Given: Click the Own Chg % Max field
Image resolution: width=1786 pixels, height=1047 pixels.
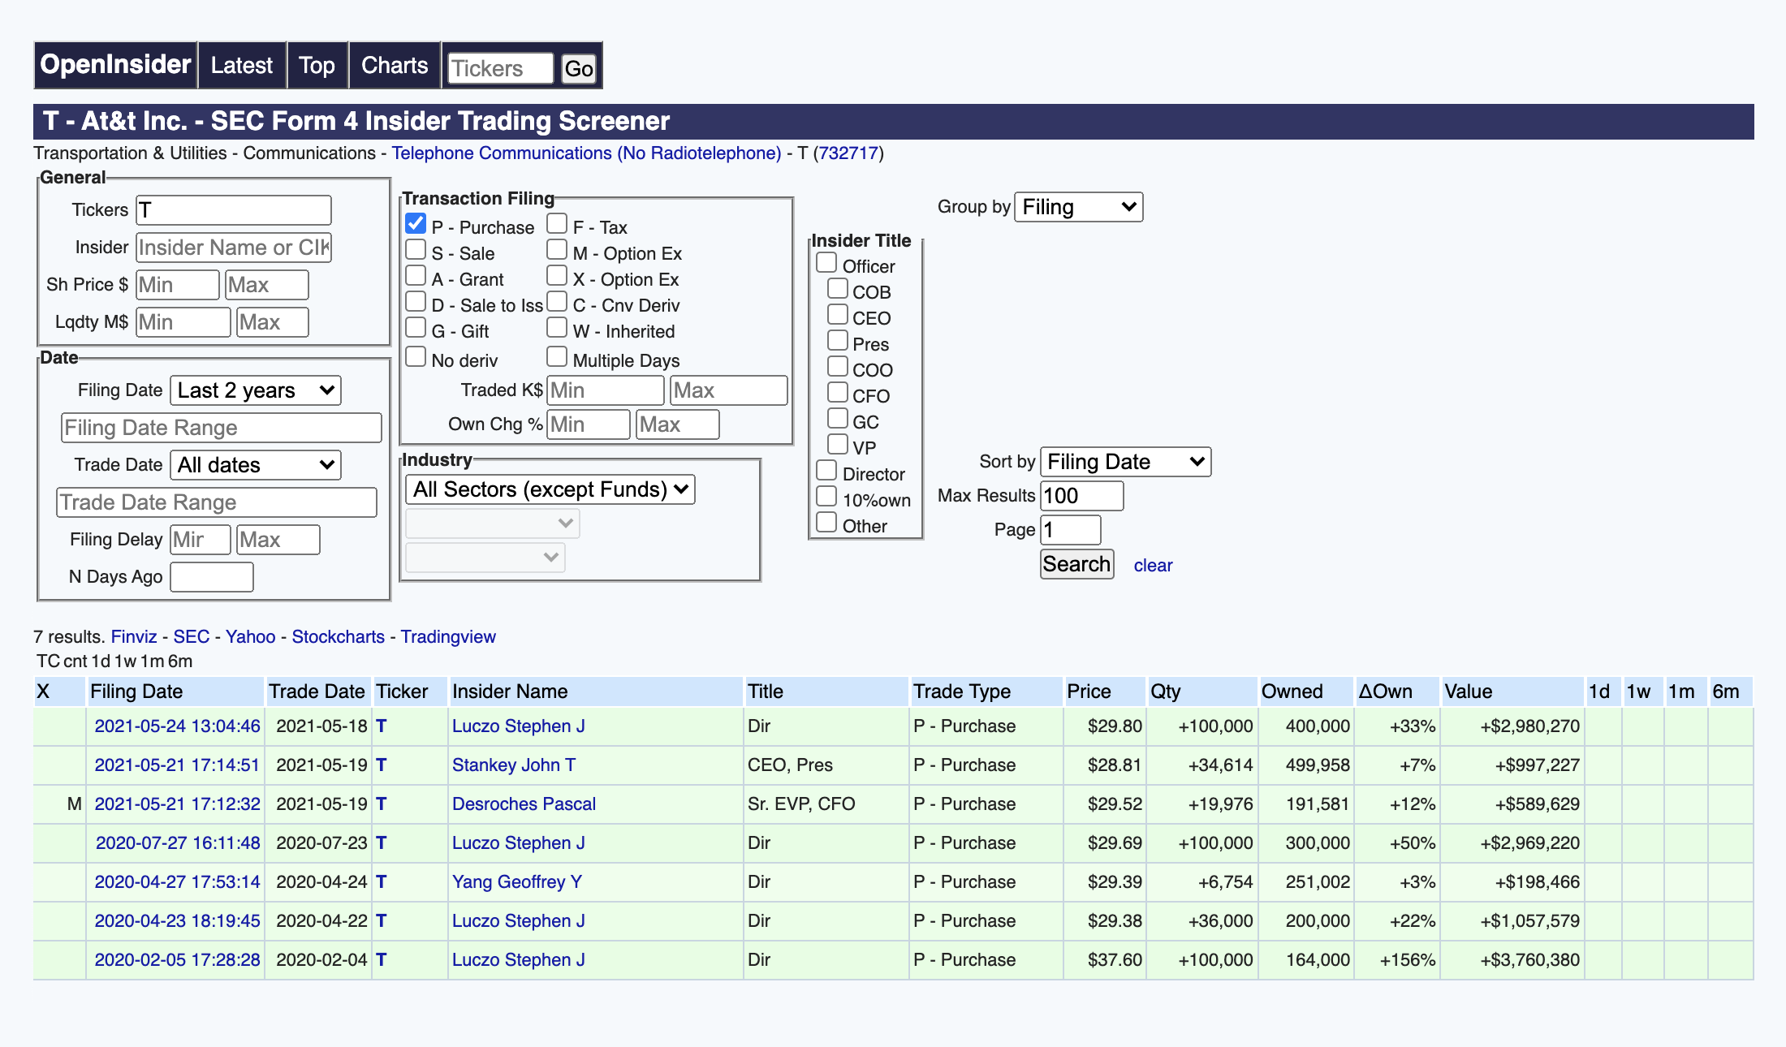Looking at the screenshot, I should pyautogui.click(x=678, y=424).
